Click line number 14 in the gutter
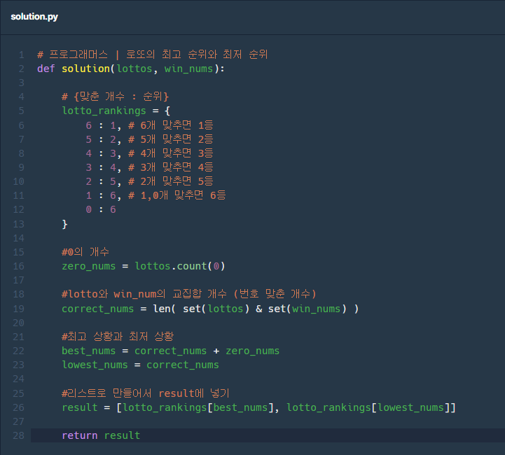The image size is (505, 455). tap(18, 238)
